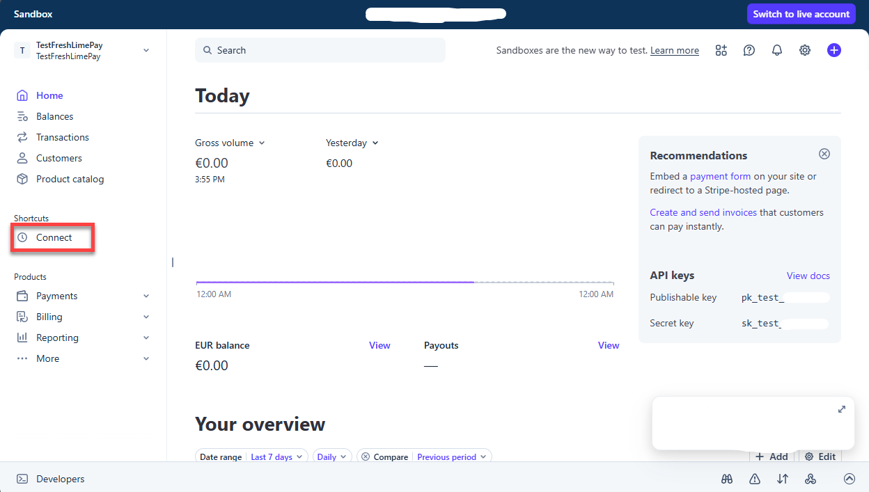Expand the bottom bar with the up chevron
Viewport: 869px width, 492px height.
pyautogui.click(x=849, y=479)
